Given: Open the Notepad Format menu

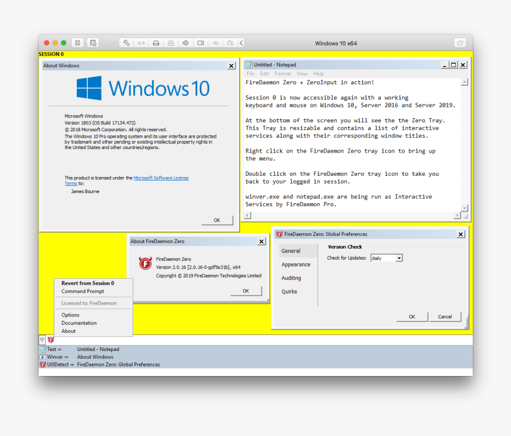Looking at the screenshot, I should point(283,74).
